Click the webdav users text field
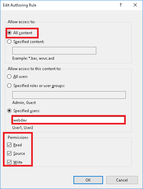Screen dimensions: 143x189 pyautogui.click(x=69, y=120)
